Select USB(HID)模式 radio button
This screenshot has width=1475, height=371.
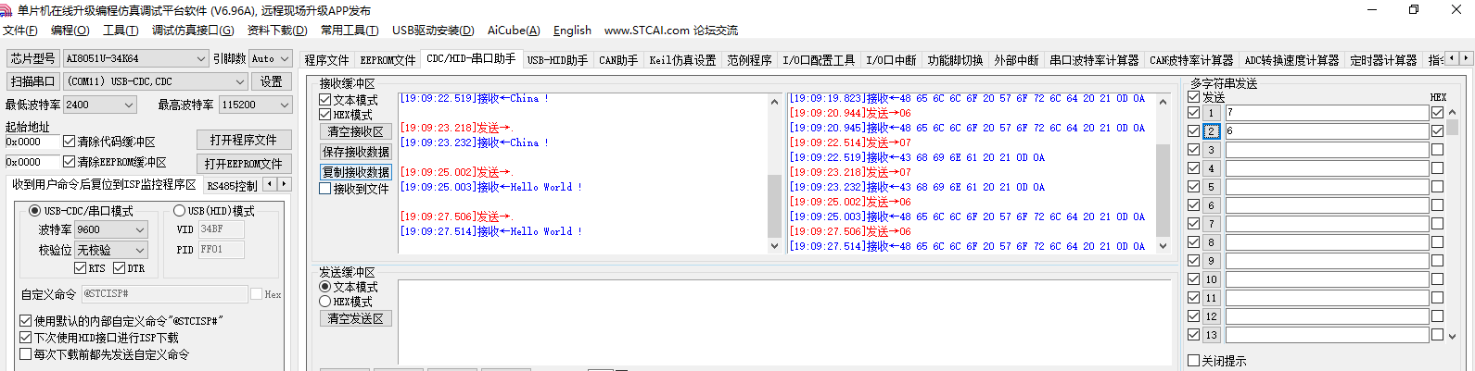click(180, 211)
